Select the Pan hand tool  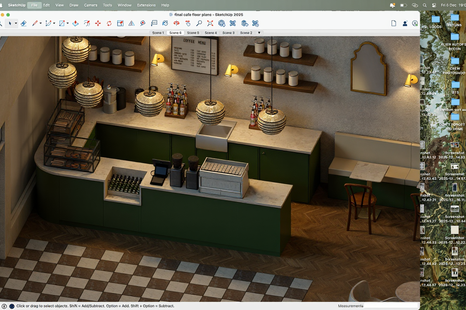188,23
